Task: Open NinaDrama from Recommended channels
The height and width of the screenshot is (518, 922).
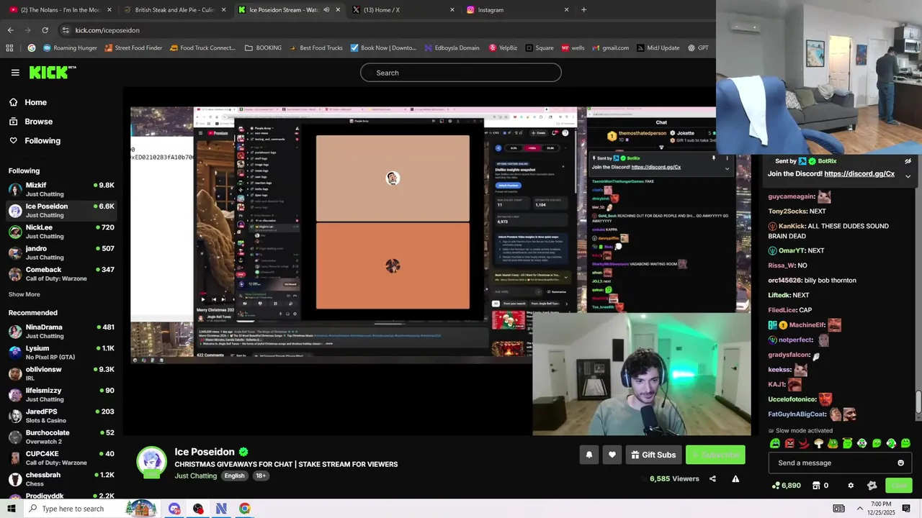Action: pos(61,331)
